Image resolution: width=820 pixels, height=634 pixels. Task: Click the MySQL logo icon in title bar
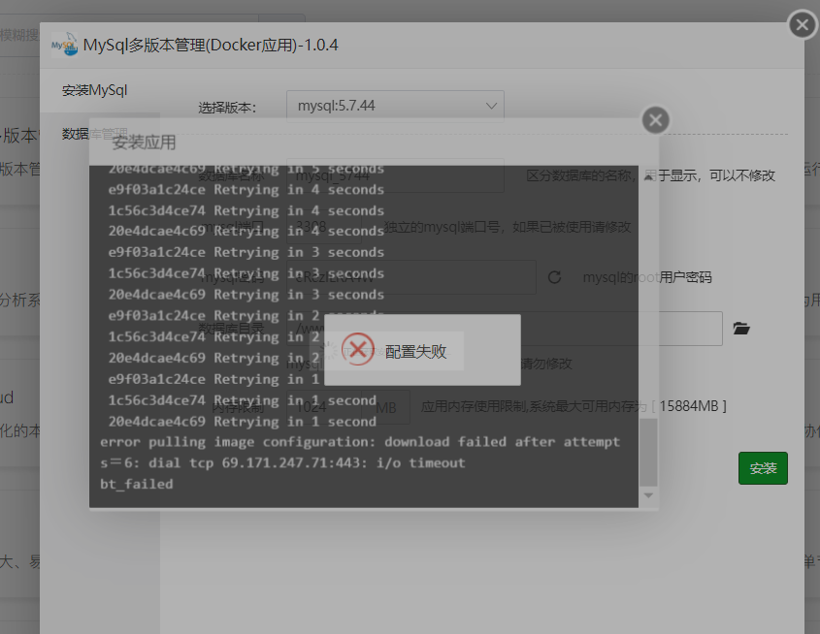click(x=64, y=45)
